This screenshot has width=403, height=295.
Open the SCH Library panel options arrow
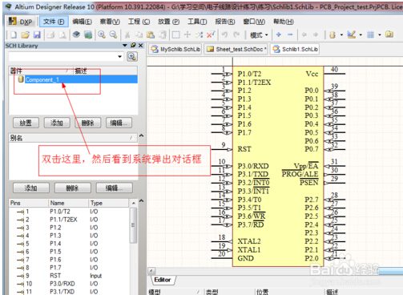(x=125, y=46)
